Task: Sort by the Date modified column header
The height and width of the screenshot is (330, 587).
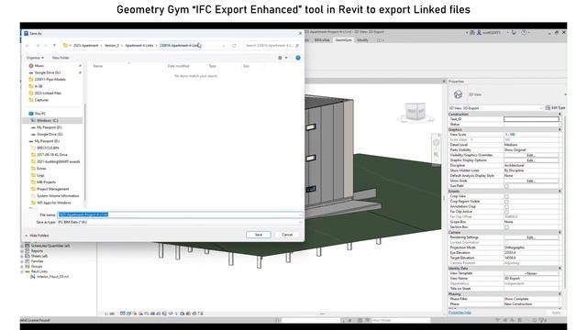Action: point(179,66)
